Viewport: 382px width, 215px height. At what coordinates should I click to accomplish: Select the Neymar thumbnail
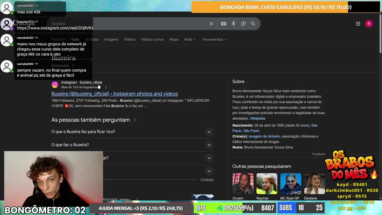[267, 184]
